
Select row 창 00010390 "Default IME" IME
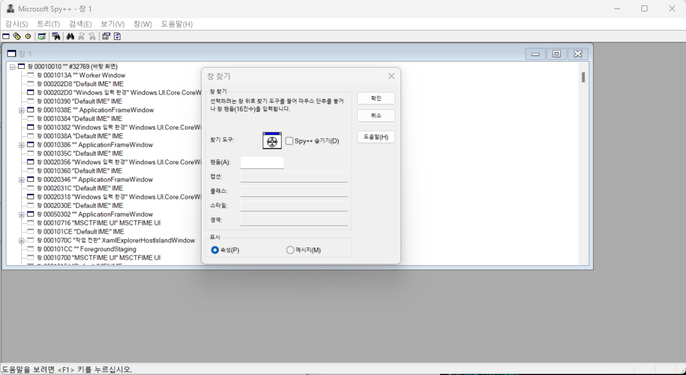coord(79,101)
